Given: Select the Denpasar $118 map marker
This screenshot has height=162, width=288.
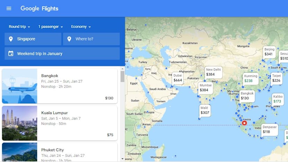Looking at the screenshot, I should click(269, 129).
